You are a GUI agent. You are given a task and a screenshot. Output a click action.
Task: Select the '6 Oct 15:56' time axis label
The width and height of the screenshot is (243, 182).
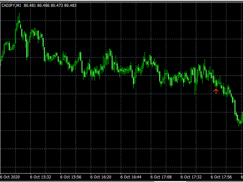[x=71, y=177]
